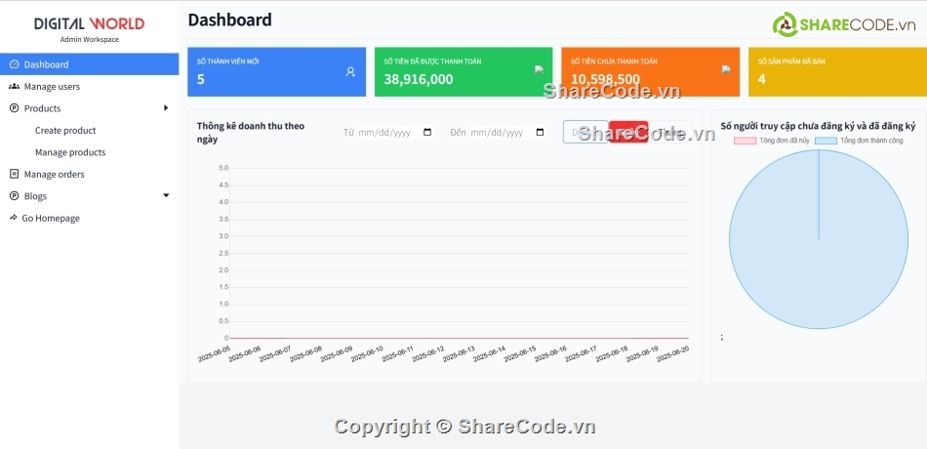Click the user icon on new members card
The height and width of the screenshot is (449, 927).
pyautogui.click(x=350, y=71)
